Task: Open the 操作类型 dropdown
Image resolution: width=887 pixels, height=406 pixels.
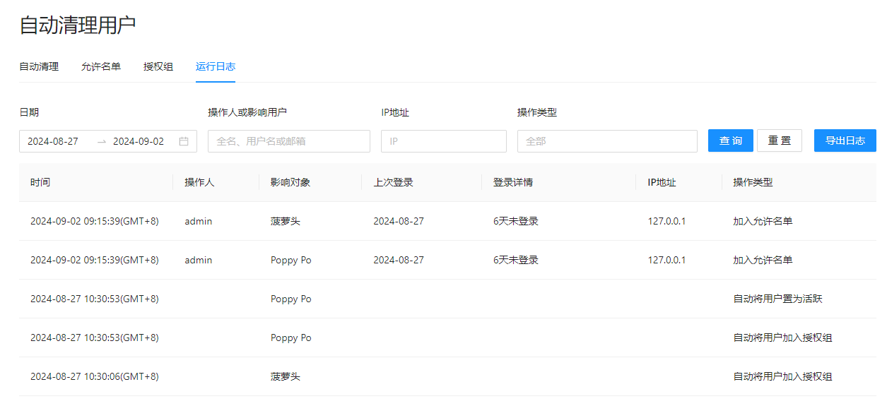Action: pyautogui.click(x=606, y=141)
